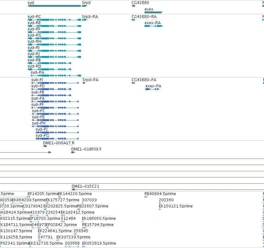Select EST EK175727.5prime
This screenshot has height=248, width=264.
pyautogui.click(x=47, y=203)
